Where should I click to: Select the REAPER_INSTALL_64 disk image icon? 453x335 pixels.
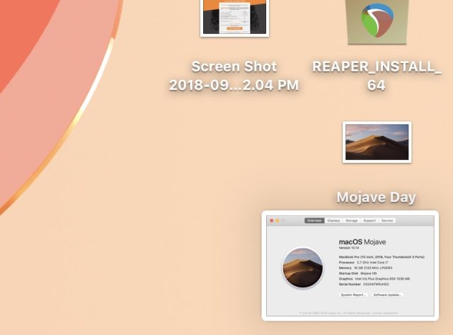377,22
